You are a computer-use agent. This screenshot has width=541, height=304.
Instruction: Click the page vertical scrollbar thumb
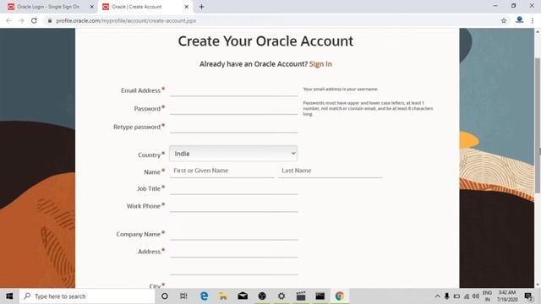[538, 126]
